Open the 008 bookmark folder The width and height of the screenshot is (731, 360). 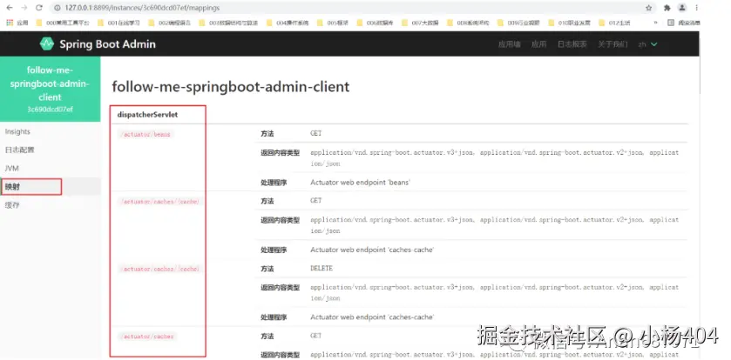click(468, 23)
